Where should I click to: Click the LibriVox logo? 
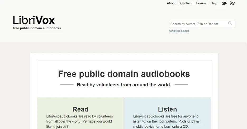(x=34, y=20)
